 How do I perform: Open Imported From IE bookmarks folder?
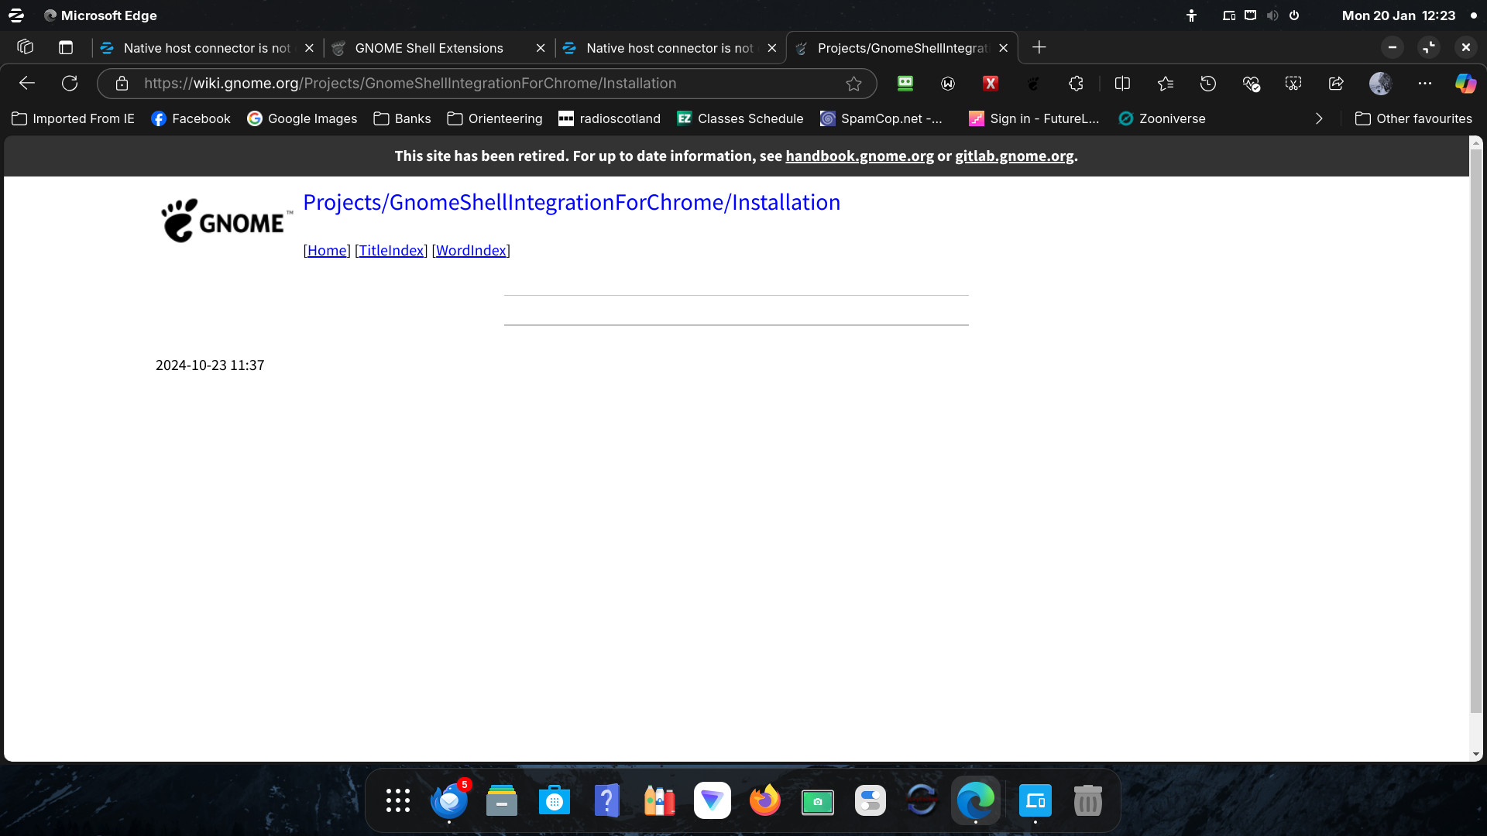[x=74, y=118]
